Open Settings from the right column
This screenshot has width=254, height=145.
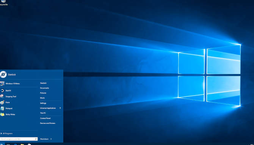(x=43, y=103)
